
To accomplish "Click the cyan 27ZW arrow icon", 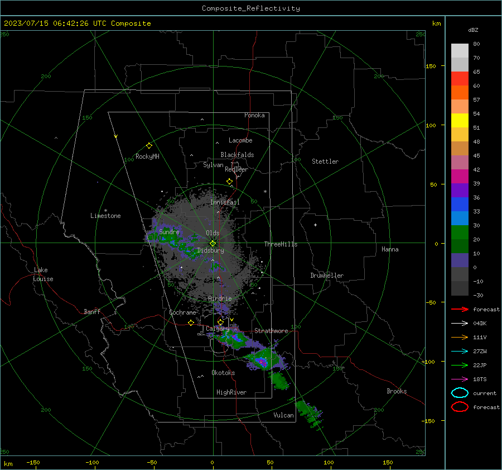I will coord(460,352).
